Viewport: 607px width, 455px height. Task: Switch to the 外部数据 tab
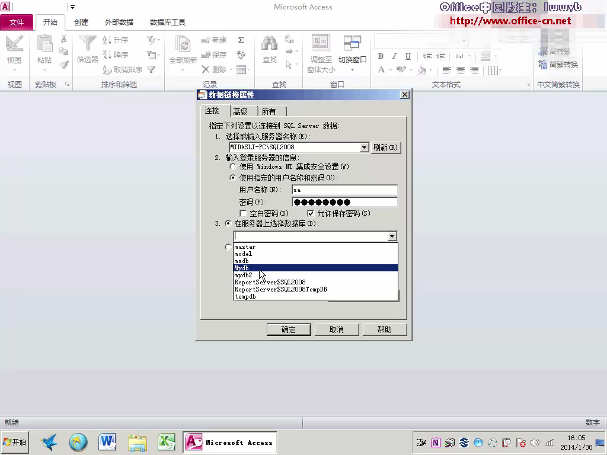[119, 23]
